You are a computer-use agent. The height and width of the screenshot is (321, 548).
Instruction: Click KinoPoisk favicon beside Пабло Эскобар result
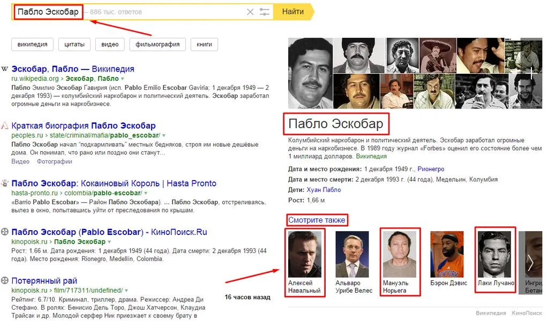coord(4,231)
